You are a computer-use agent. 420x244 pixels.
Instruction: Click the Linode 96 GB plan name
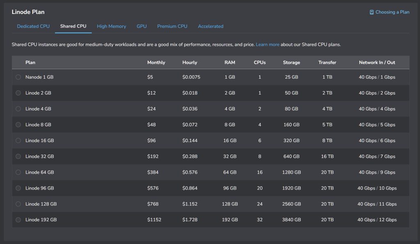click(x=40, y=188)
